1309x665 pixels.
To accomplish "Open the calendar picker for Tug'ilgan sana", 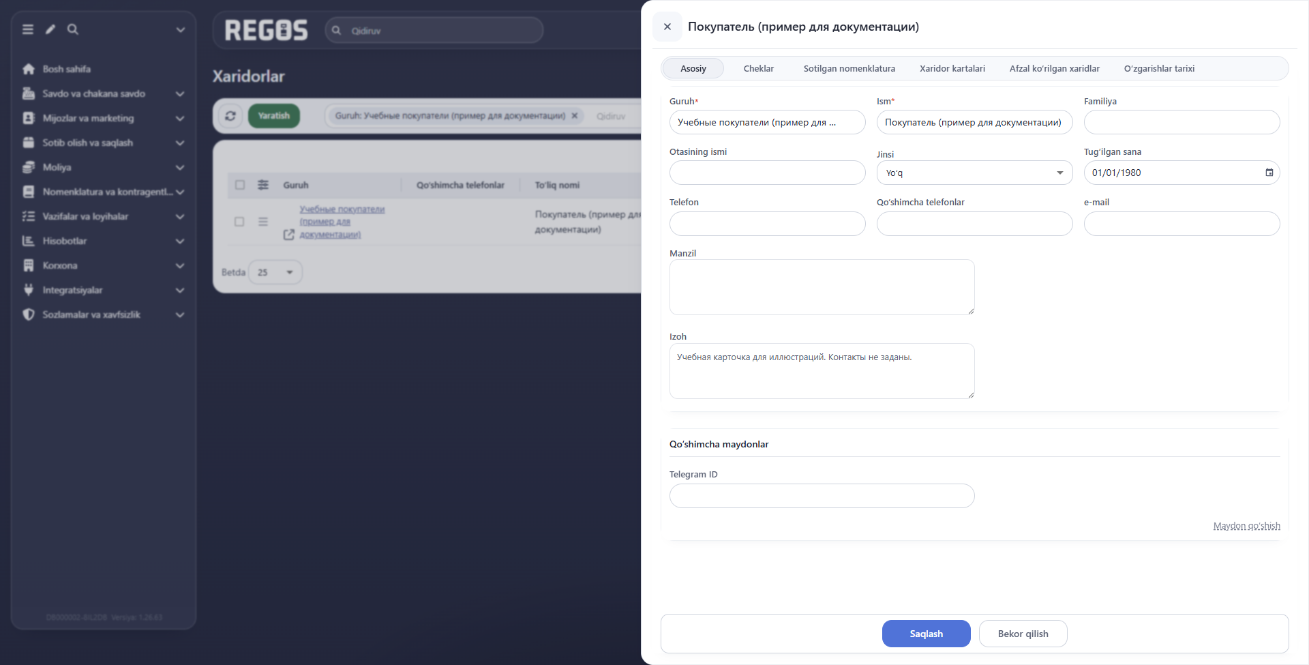I will (1269, 173).
